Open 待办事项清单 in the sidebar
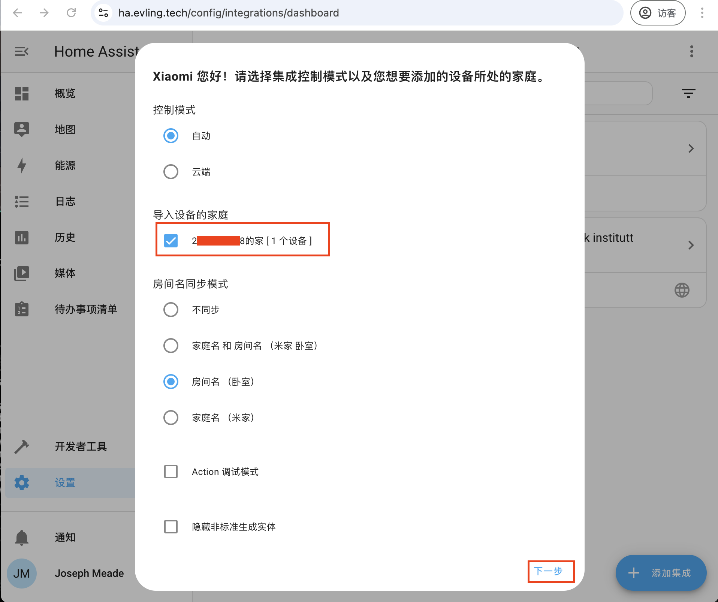The height and width of the screenshot is (602, 718). click(86, 310)
